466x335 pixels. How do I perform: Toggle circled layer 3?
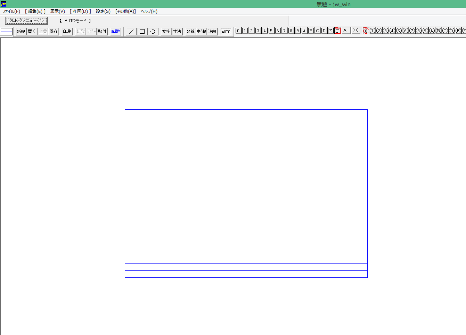(x=386, y=31)
